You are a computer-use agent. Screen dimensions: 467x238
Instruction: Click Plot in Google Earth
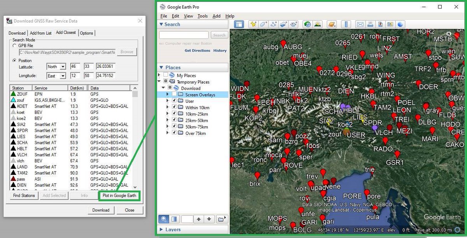coord(119,195)
